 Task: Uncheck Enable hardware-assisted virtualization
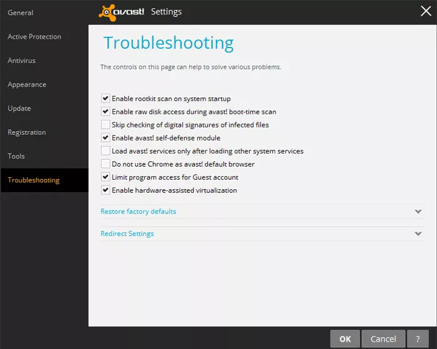tap(106, 190)
